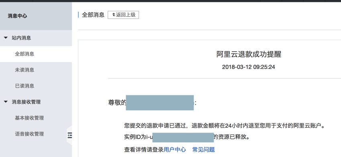The image size is (341, 157).
Task: Open 全部消息 in the sidebar
Action: click(25, 54)
